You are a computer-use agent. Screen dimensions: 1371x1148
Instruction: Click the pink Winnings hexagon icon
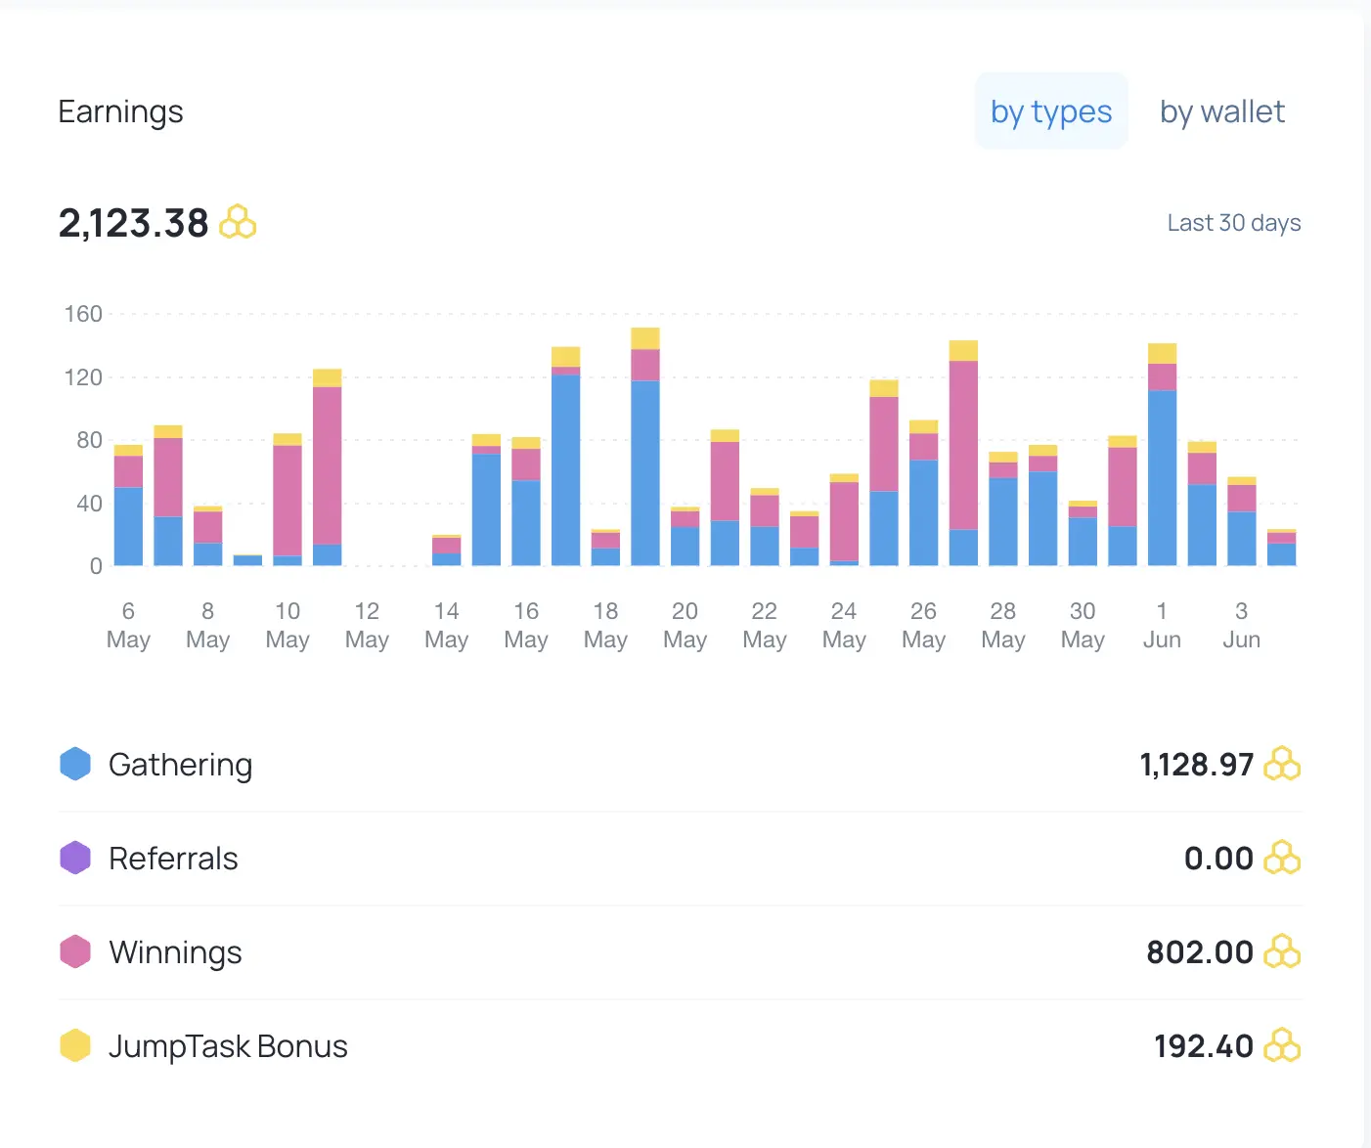pos(75,951)
